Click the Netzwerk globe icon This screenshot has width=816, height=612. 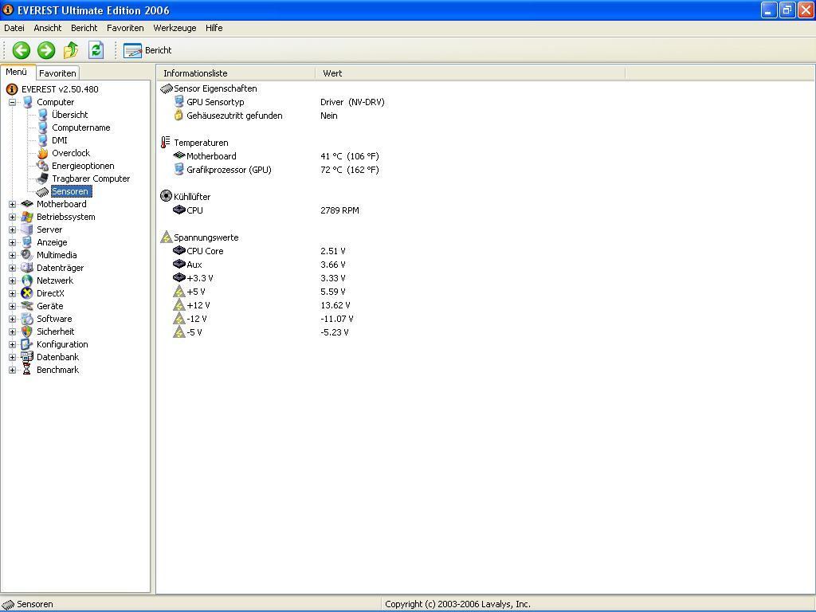[x=27, y=280]
